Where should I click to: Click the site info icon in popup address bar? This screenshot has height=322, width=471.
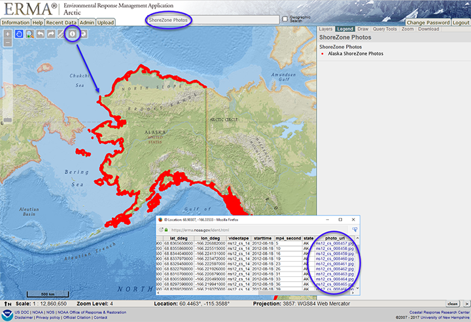point(161,230)
